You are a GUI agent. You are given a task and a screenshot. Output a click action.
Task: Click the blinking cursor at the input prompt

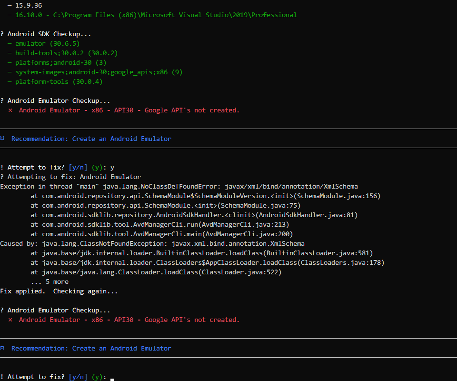pyautogui.click(x=111, y=378)
